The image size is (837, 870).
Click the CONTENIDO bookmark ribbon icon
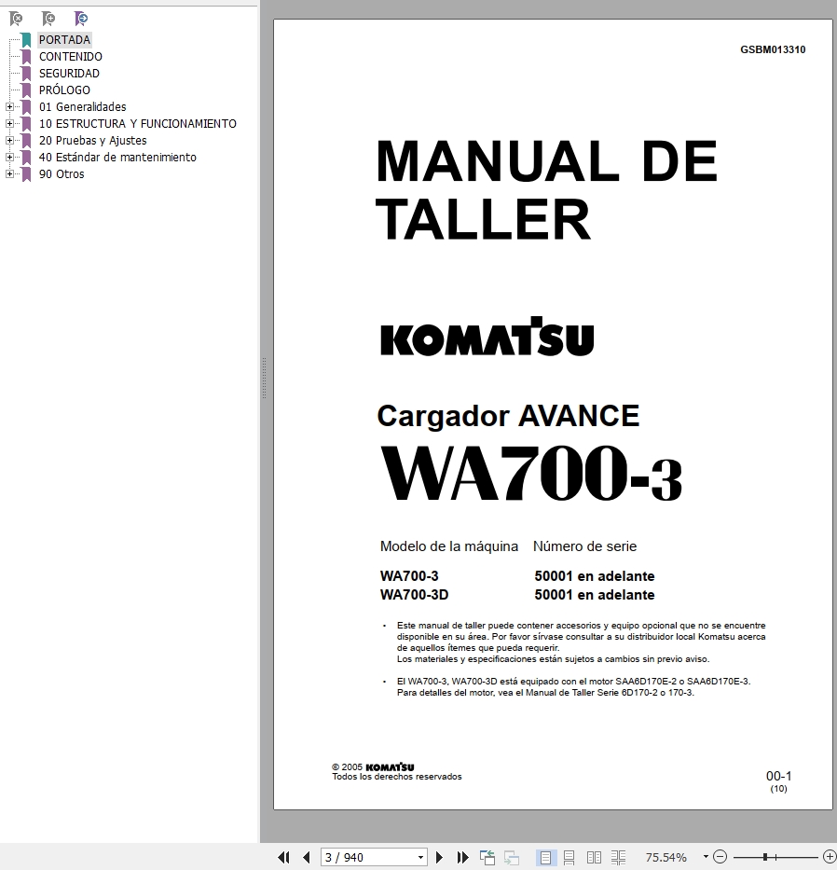click(26, 57)
